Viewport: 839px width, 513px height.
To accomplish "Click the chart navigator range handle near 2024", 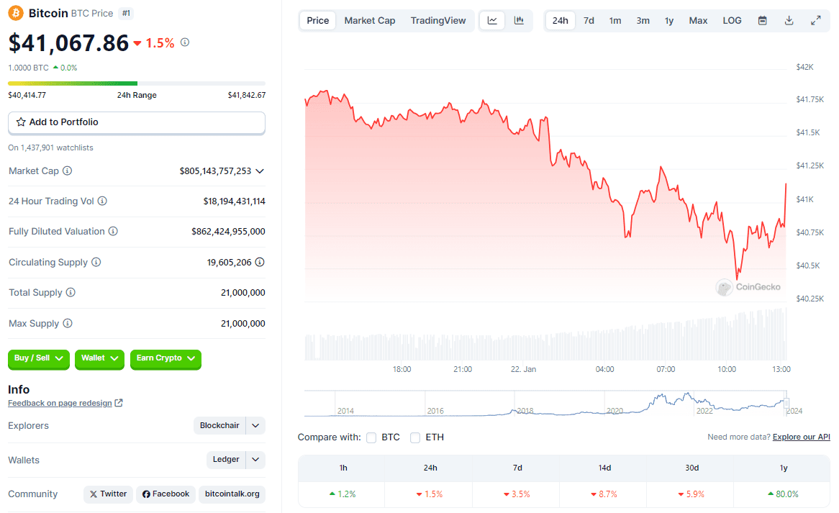I will point(786,403).
